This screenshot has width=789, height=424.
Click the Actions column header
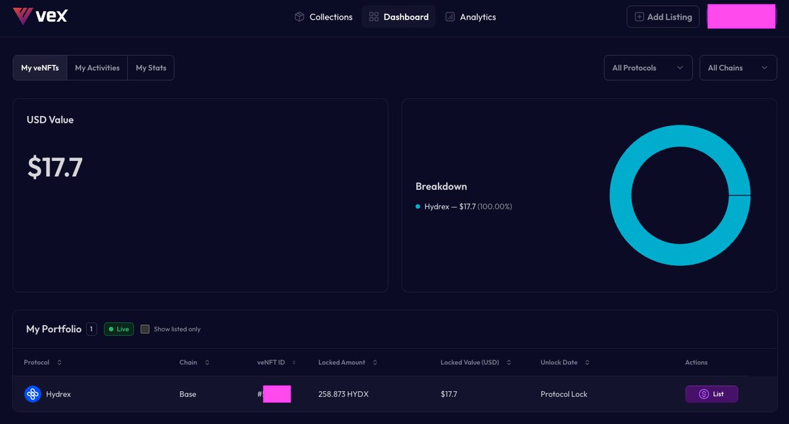click(696, 362)
